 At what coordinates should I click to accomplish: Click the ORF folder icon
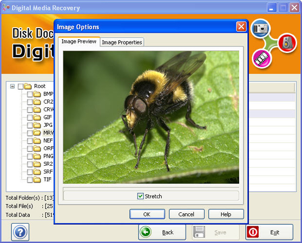37,148
